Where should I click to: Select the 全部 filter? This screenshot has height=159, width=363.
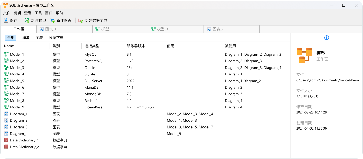point(11,38)
